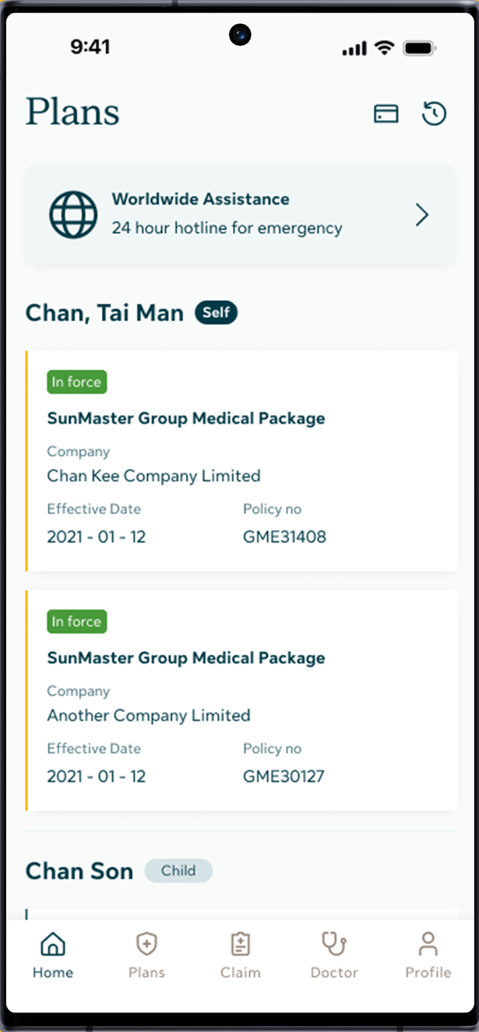Image resolution: width=479 pixels, height=1032 pixels.
Task: Tap the Child badge beside Chan Son
Action: point(178,871)
